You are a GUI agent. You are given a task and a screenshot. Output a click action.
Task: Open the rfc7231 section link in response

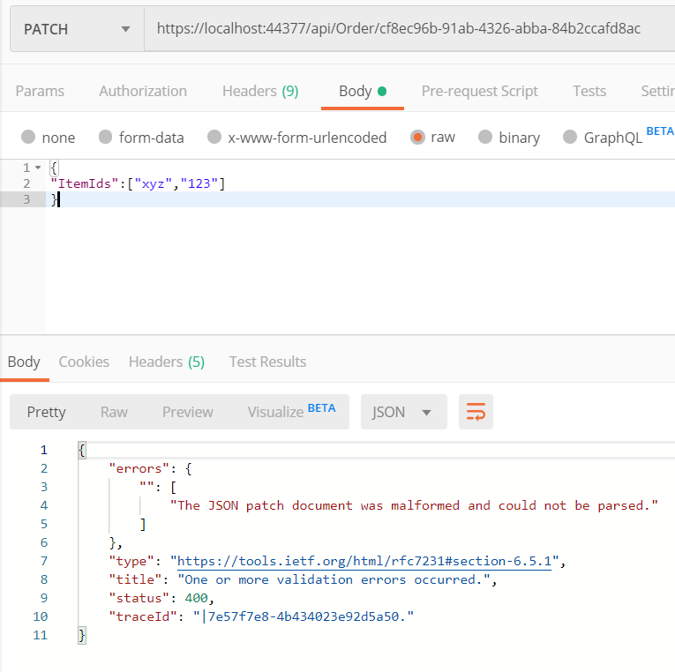click(x=364, y=561)
